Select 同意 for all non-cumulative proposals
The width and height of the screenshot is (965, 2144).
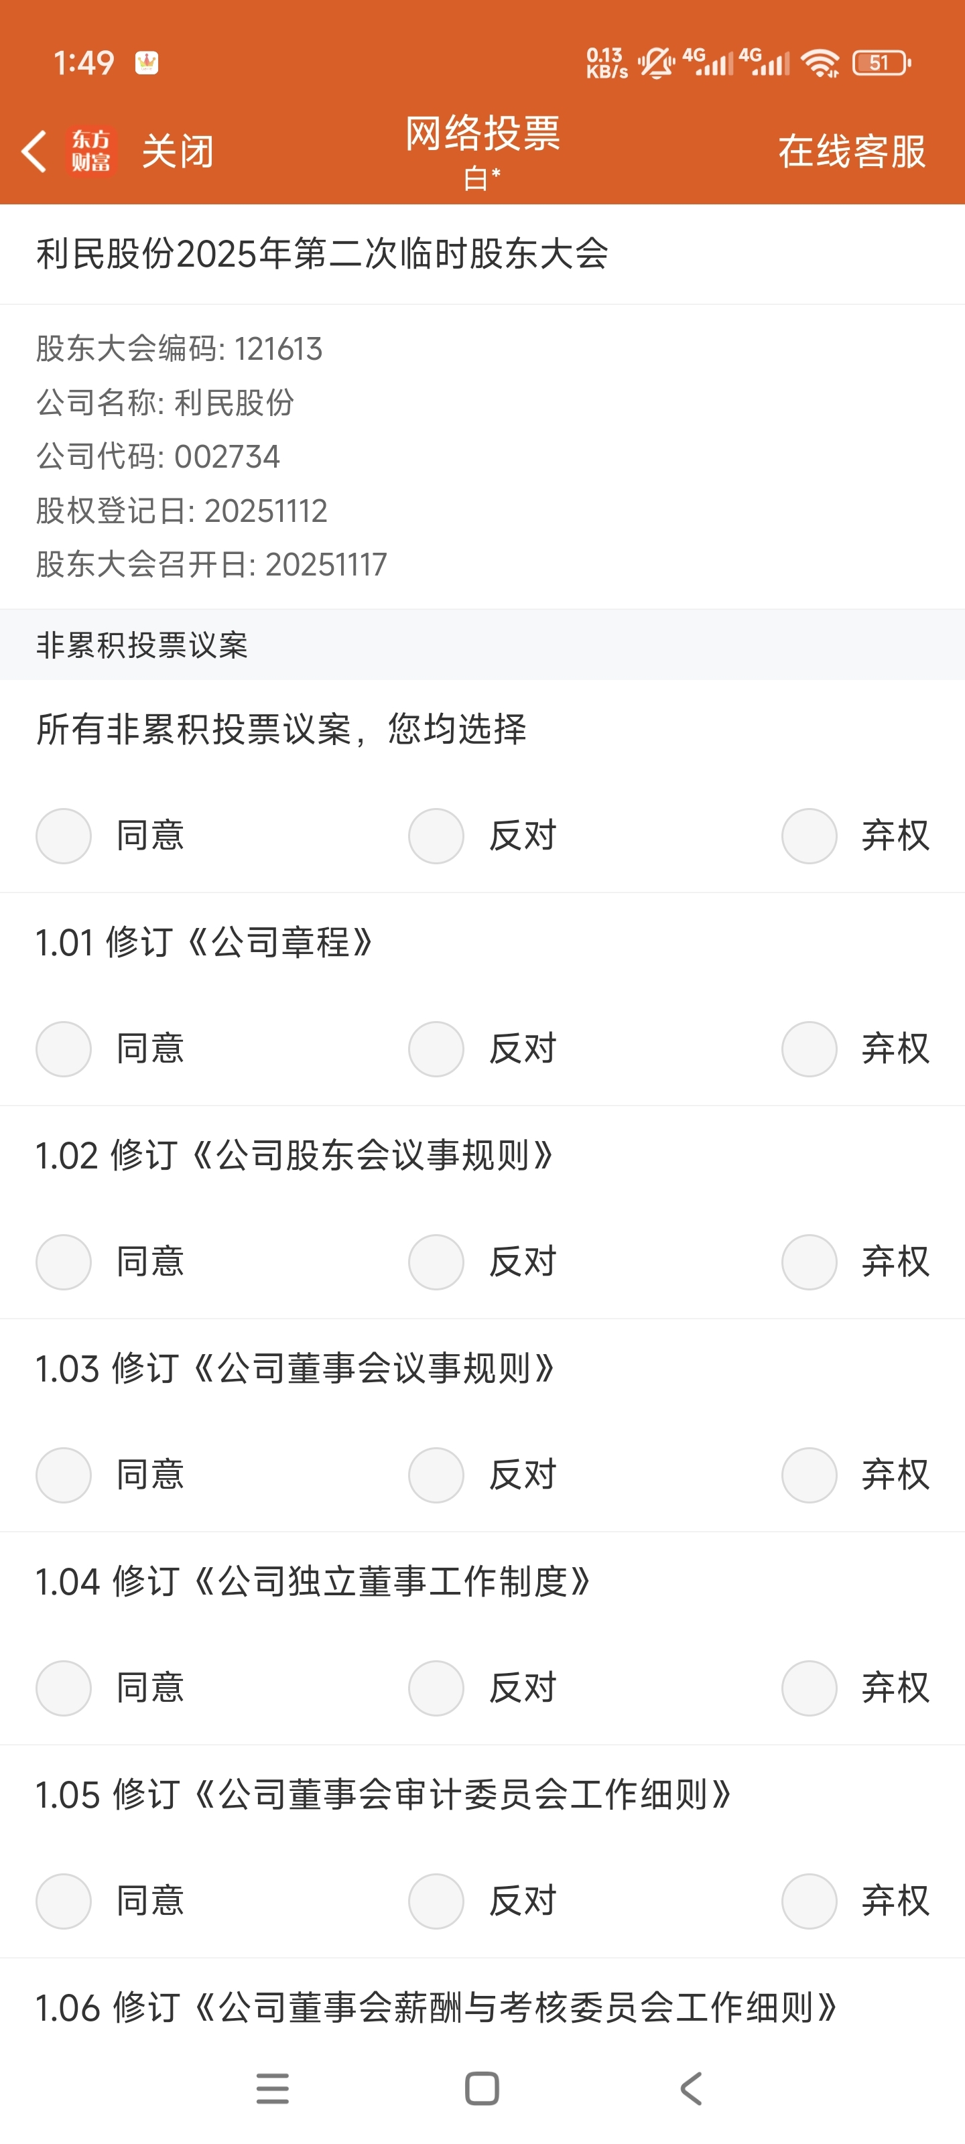tap(63, 835)
